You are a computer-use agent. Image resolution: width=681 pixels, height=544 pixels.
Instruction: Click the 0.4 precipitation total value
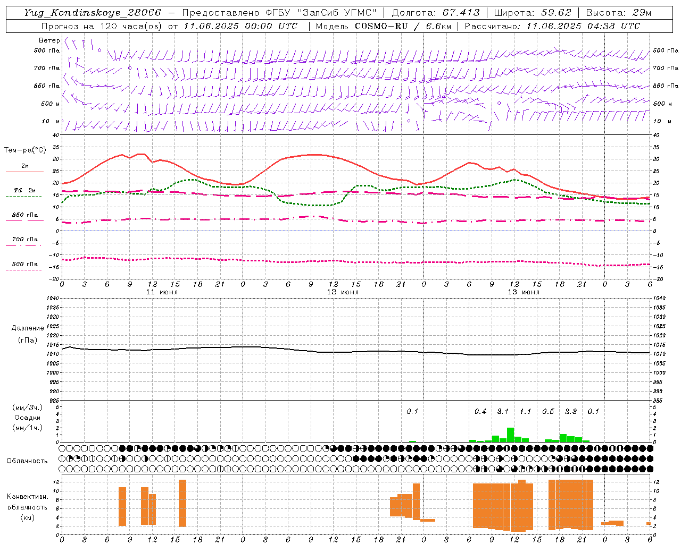click(480, 412)
